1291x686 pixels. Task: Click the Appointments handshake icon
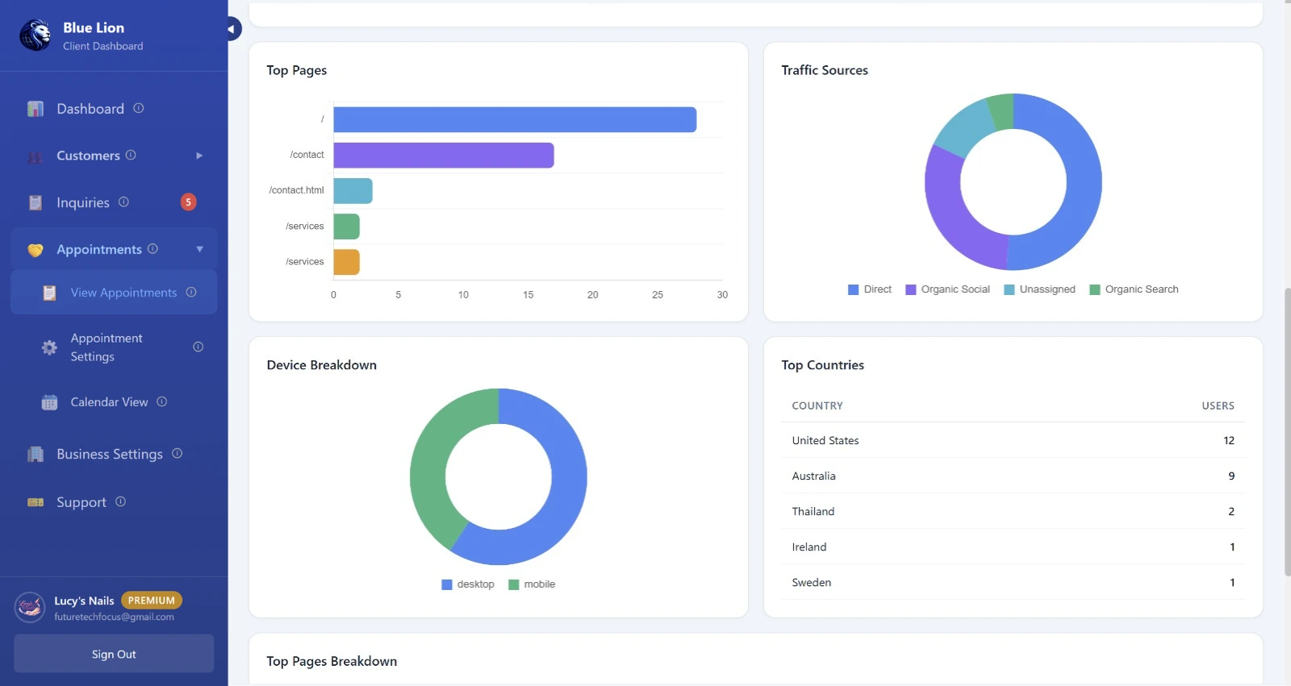coord(36,250)
